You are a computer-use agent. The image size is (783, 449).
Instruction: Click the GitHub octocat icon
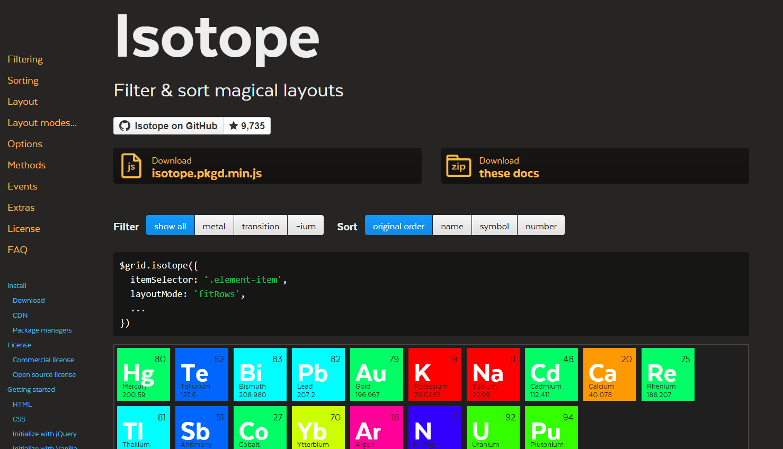(124, 126)
